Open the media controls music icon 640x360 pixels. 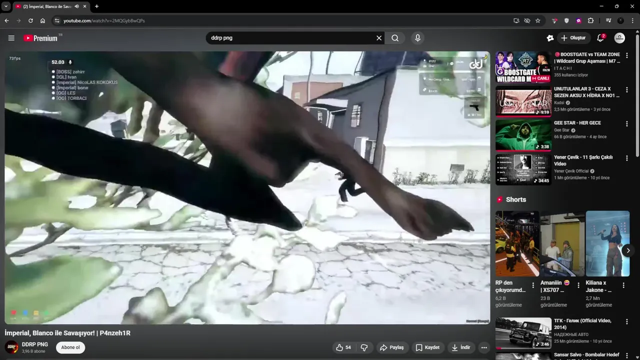pos(608,20)
